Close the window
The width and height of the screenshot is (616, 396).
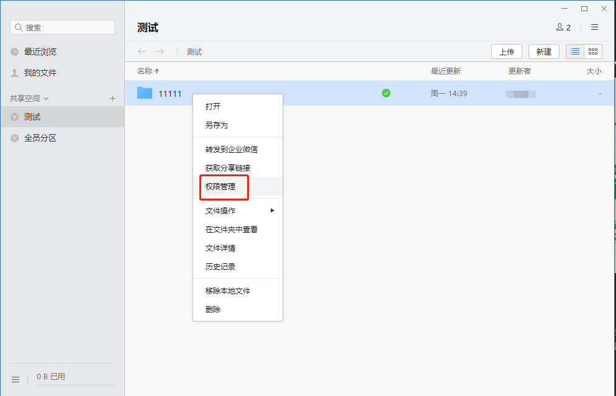[x=604, y=9]
